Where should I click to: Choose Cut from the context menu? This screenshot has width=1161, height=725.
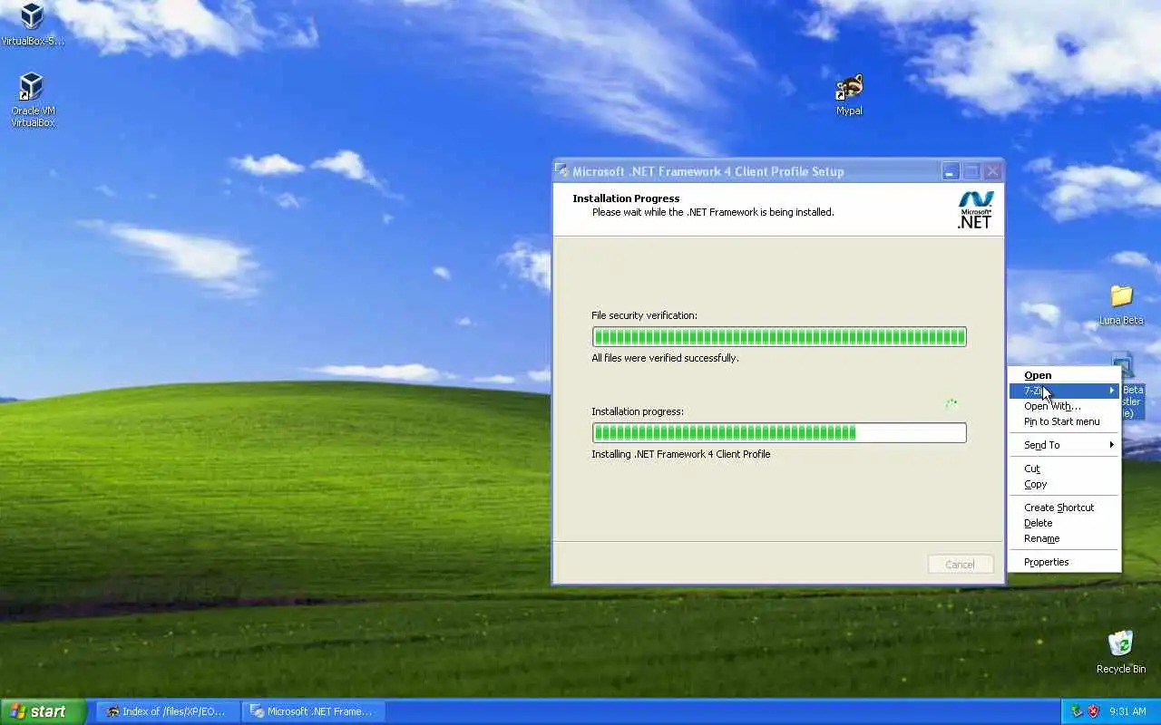[1065, 469]
